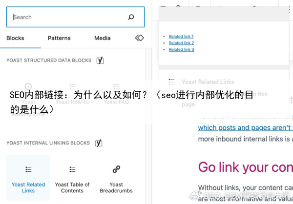Viewport: 293px width, 204px height.
Task: Click Related link 3 in preview
Action: pos(181,49)
